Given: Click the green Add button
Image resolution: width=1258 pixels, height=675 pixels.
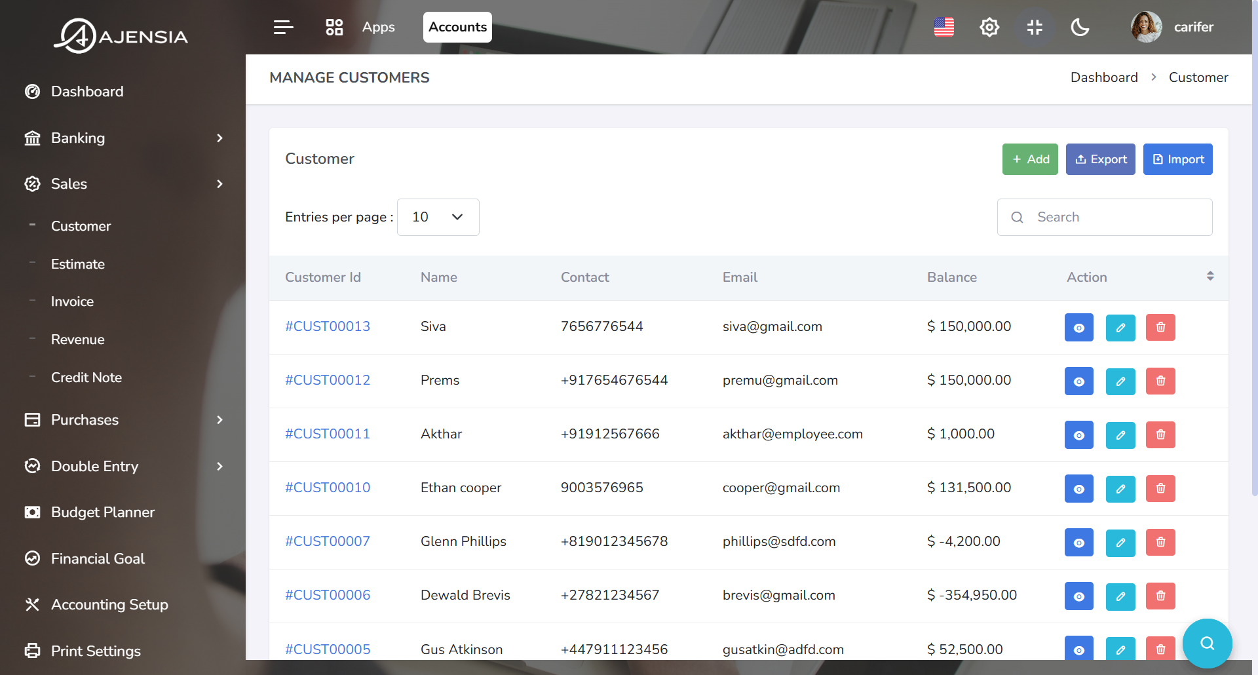Looking at the screenshot, I should 1029,159.
